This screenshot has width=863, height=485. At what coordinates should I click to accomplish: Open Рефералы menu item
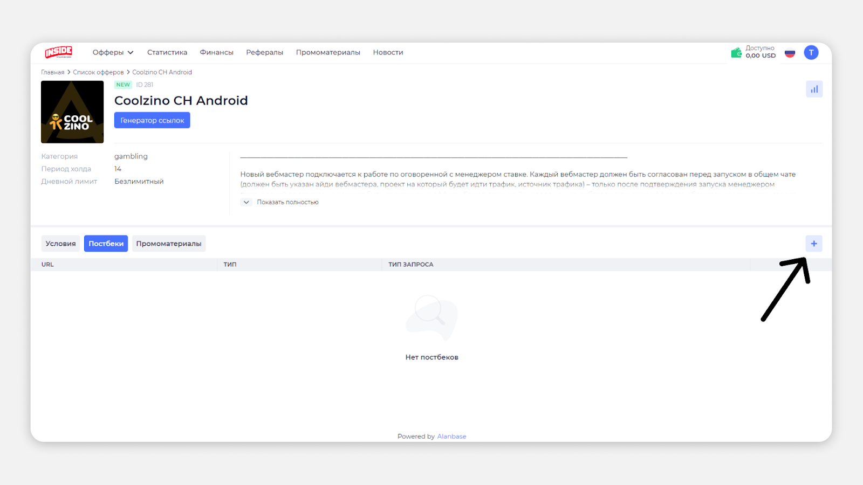264,52
